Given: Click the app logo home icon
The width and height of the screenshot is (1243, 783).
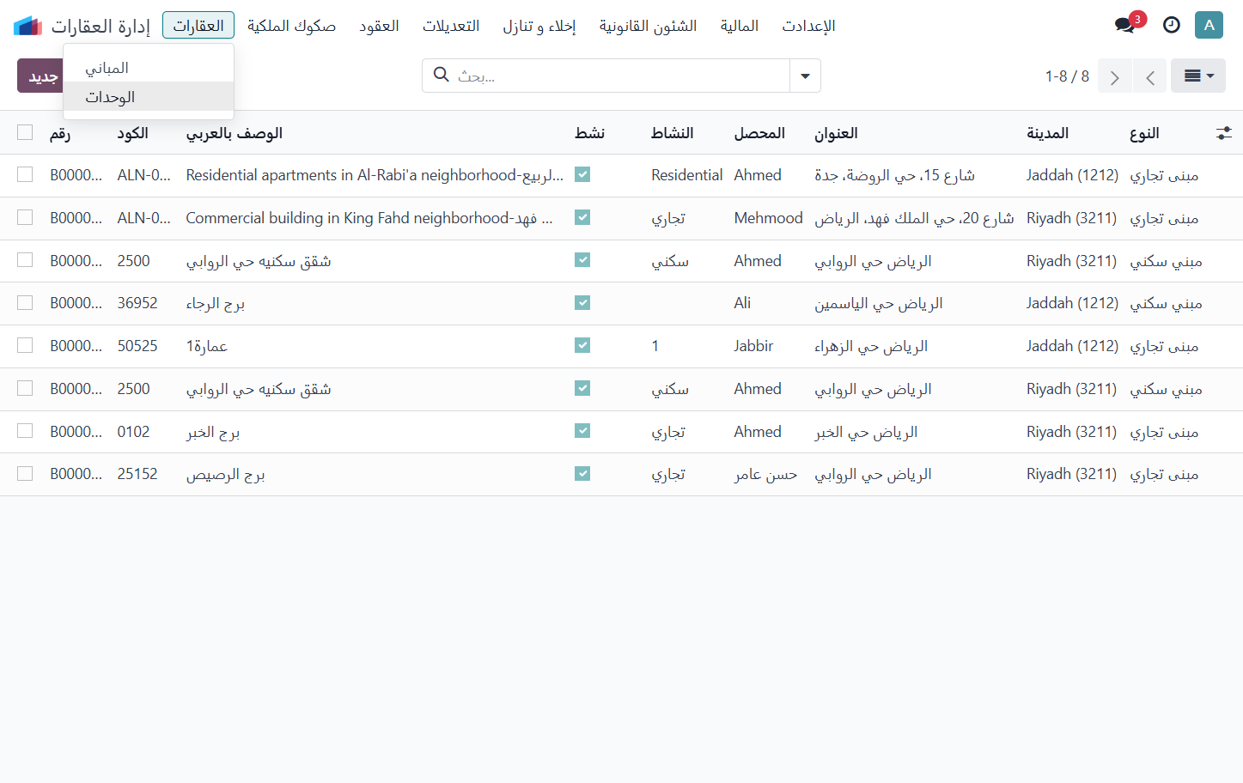Looking at the screenshot, I should [27, 26].
